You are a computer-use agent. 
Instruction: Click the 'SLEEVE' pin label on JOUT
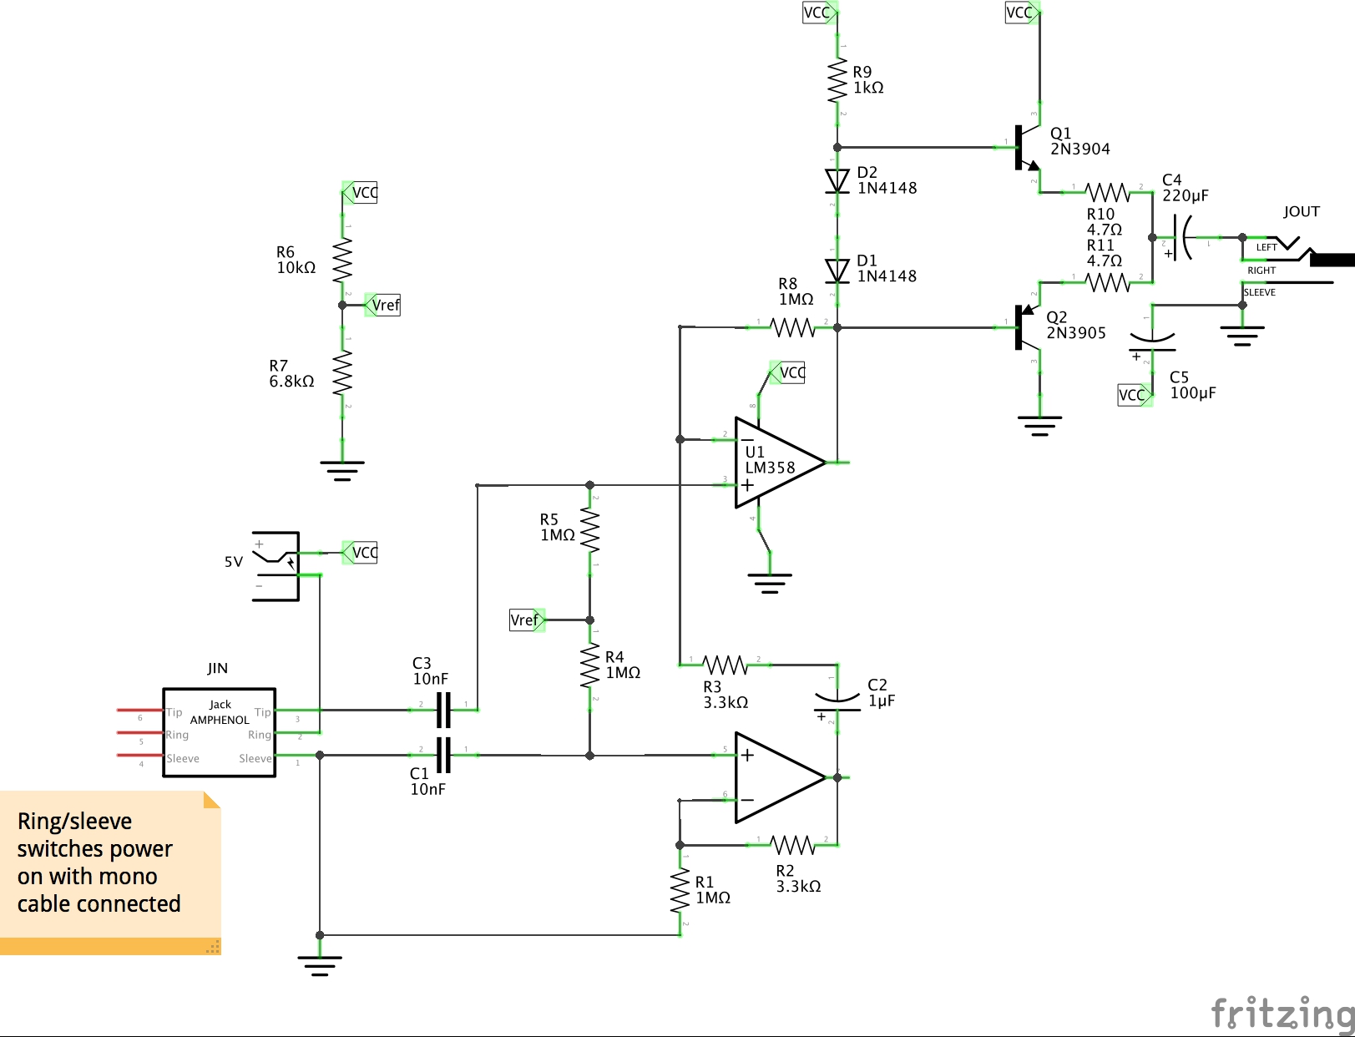pyautogui.click(x=1259, y=292)
